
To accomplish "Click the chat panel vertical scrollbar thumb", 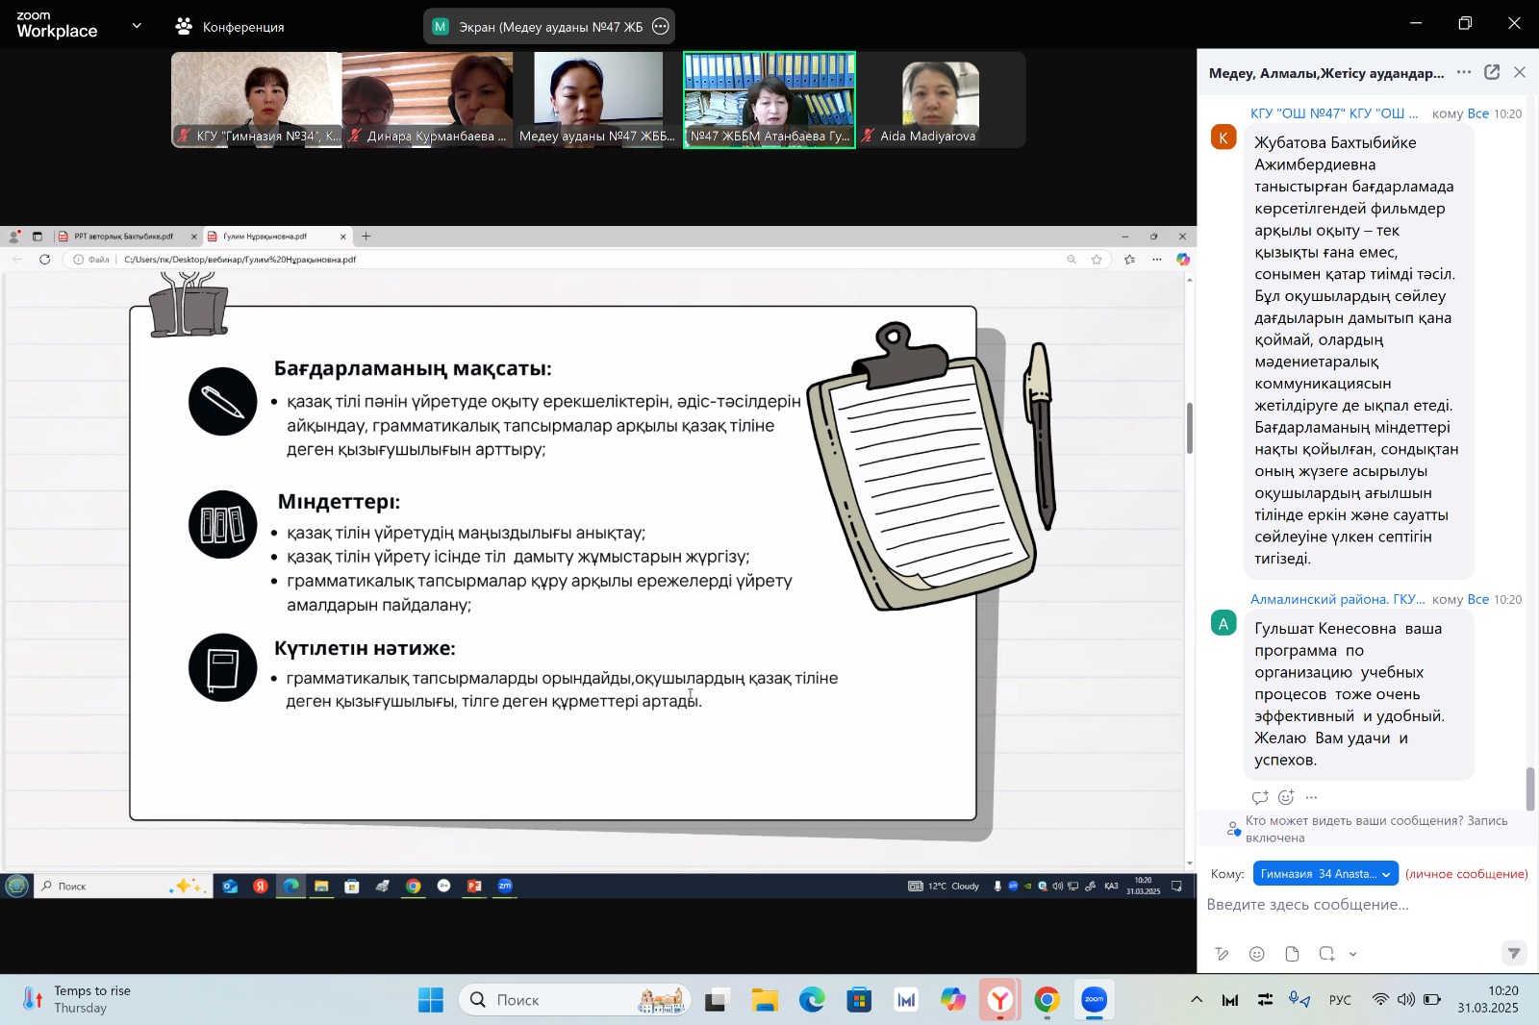I will 1530,788.
